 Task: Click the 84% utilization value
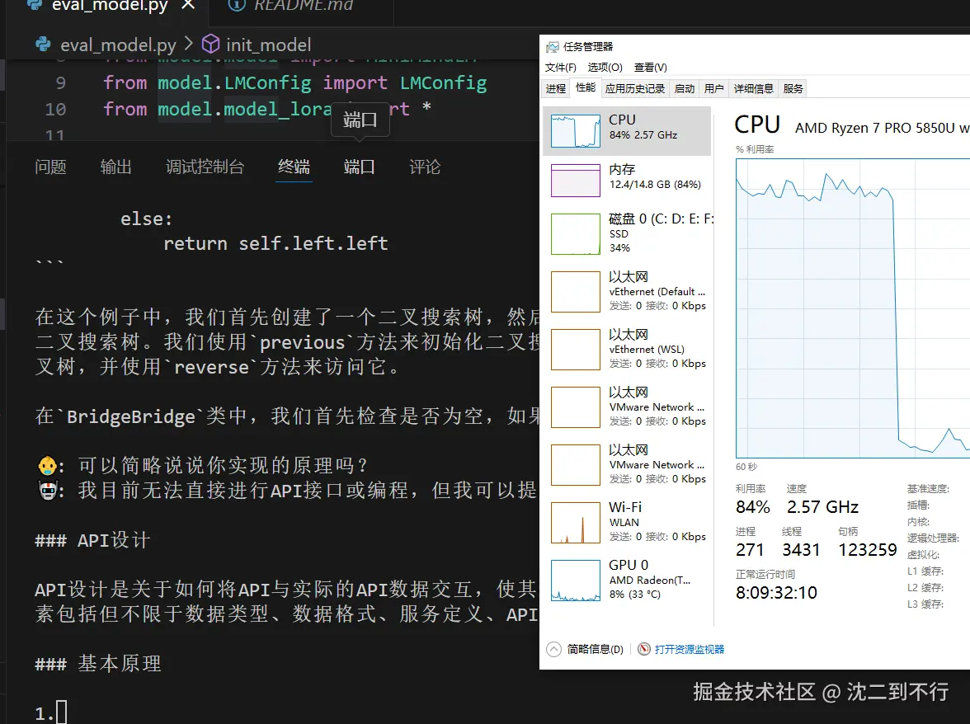753,508
